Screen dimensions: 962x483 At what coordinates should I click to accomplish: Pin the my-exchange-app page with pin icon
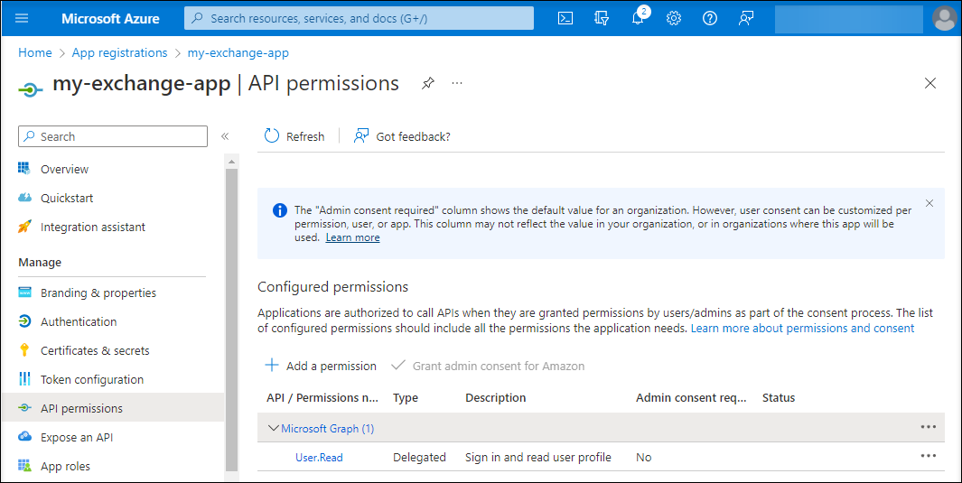click(x=428, y=83)
